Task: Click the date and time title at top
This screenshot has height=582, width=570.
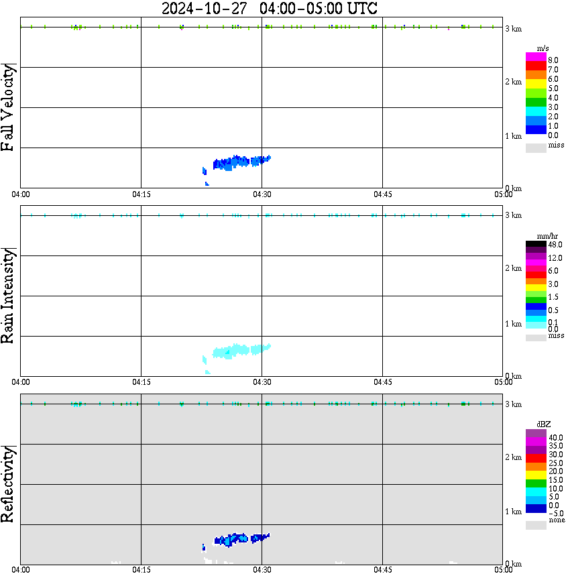Action: 269,8
